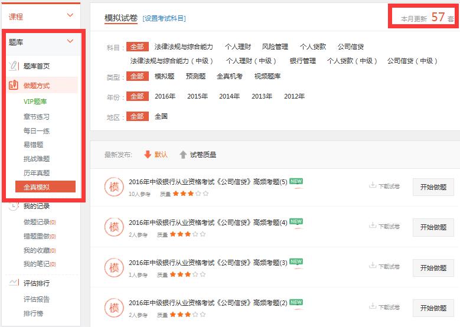
Task: Filter by subject 法律法规与综合能力
Action: pos(184,47)
